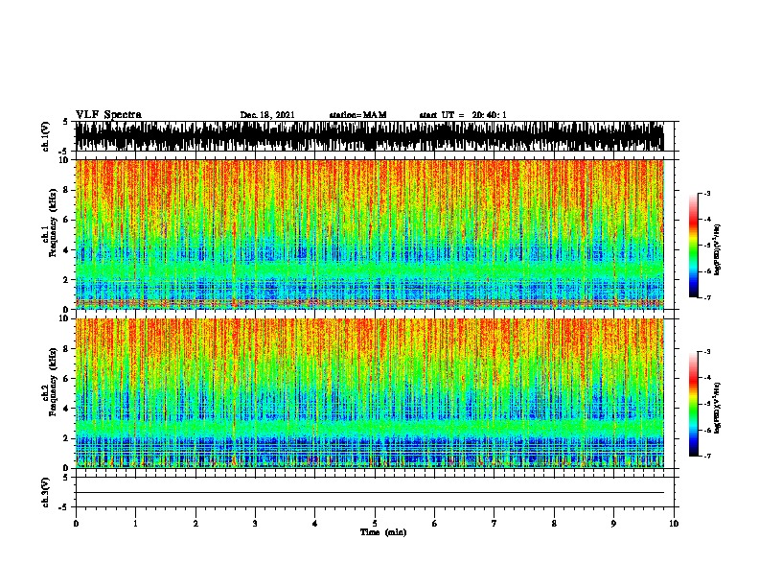The width and height of the screenshot is (759, 587).
Task: Click the ch.1 frequency tick label "2"
Action: tap(67, 280)
